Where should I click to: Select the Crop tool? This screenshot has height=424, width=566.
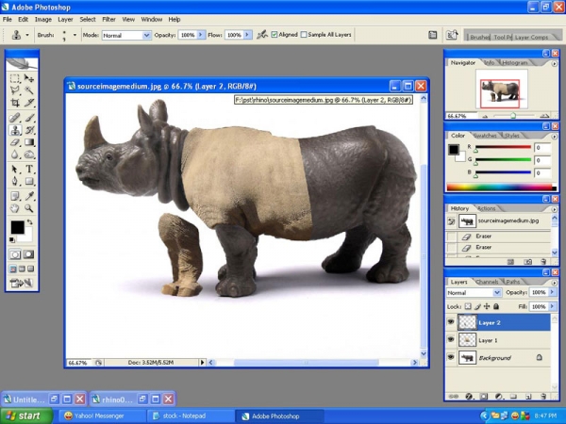(15, 103)
